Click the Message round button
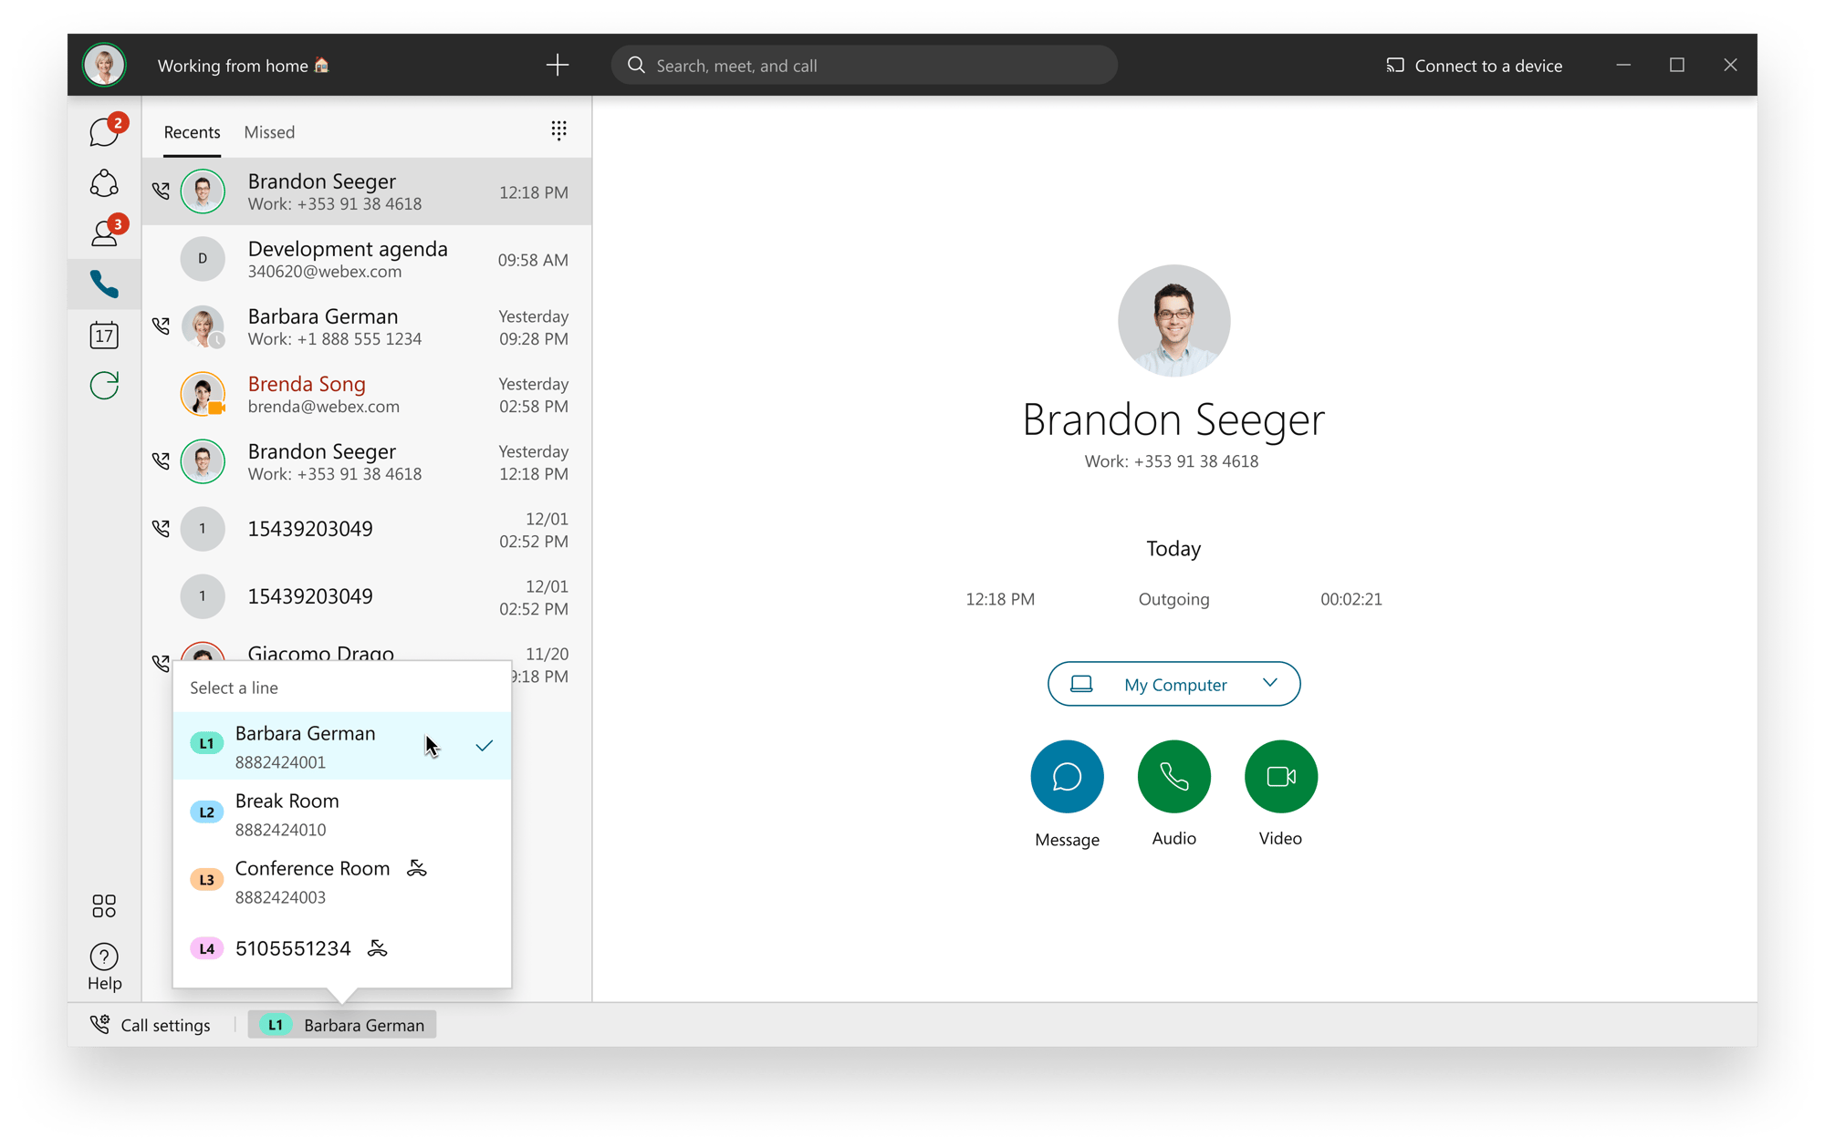This screenshot has width=1825, height=1148. (x=1067, y=777)
